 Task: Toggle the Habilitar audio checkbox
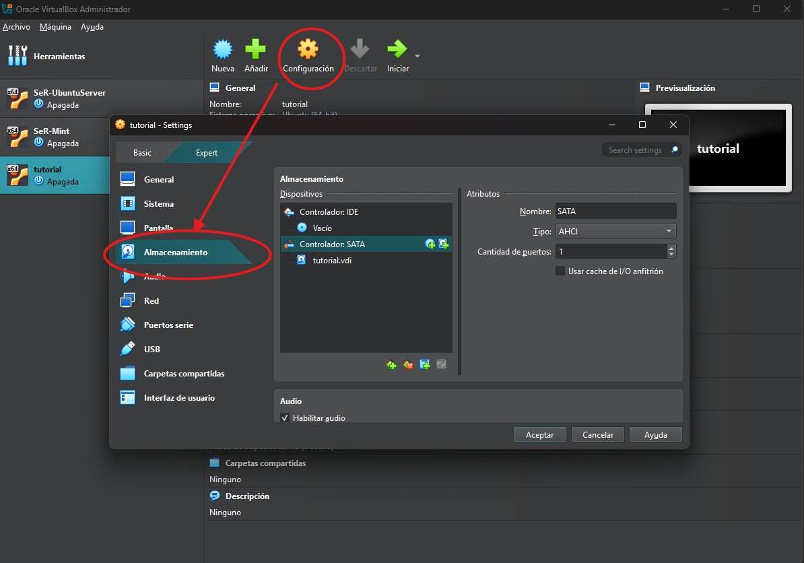(285, 418)
